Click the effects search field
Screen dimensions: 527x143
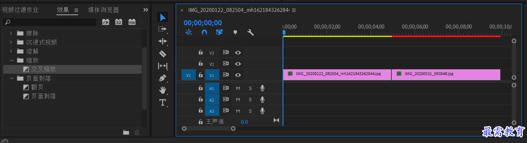[x=50, y=22]
